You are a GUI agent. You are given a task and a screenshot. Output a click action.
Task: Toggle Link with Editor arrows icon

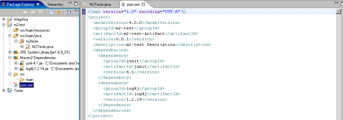point(58,12)
